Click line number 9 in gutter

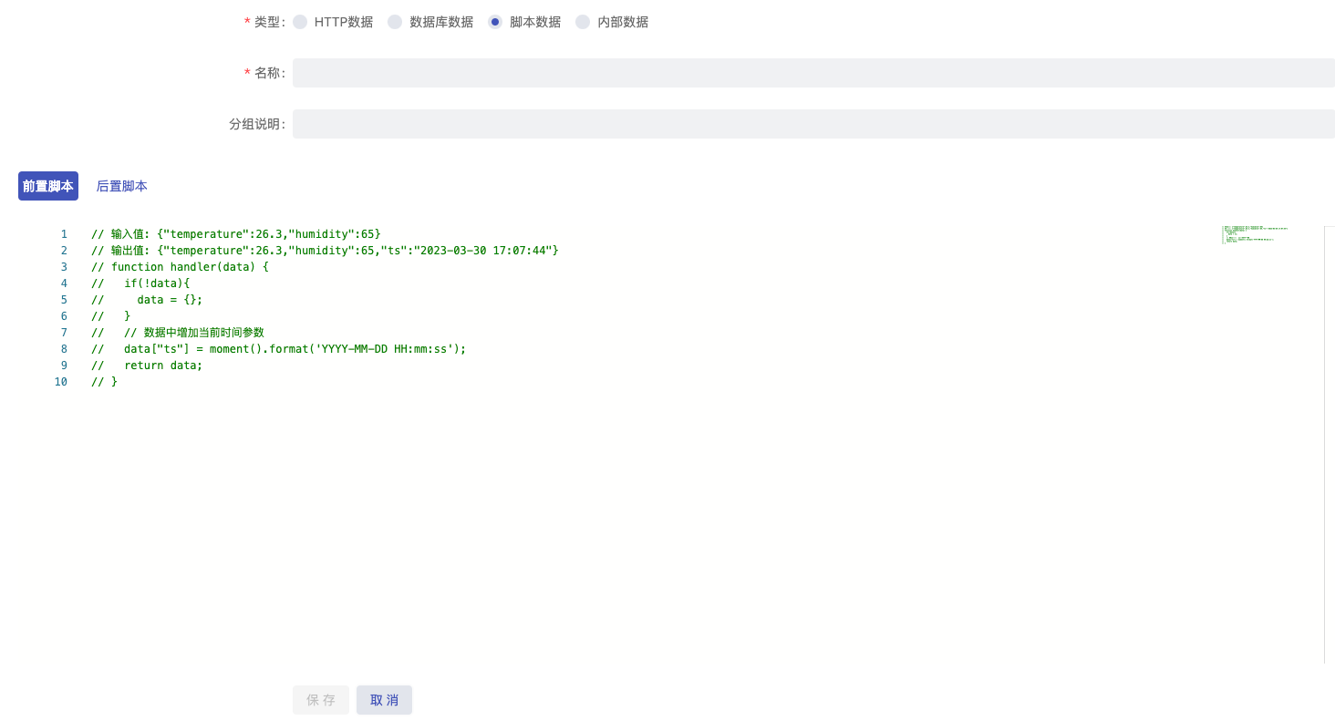(64, 366)
